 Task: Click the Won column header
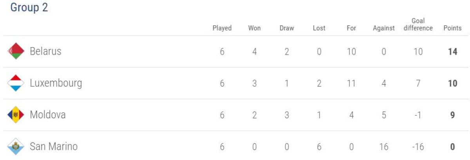pos(254,28)
